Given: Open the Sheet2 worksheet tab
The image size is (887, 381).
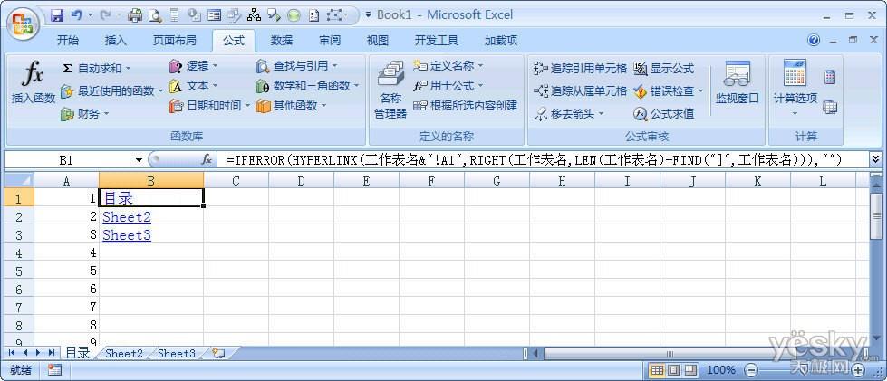Looking at the screenshot, I should coord(123,353).
